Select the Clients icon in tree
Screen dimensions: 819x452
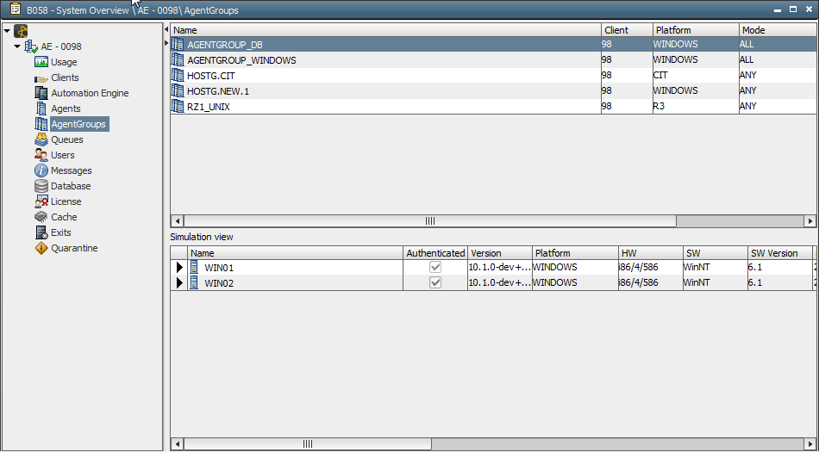pyautogui.click(x=41, y=77)
